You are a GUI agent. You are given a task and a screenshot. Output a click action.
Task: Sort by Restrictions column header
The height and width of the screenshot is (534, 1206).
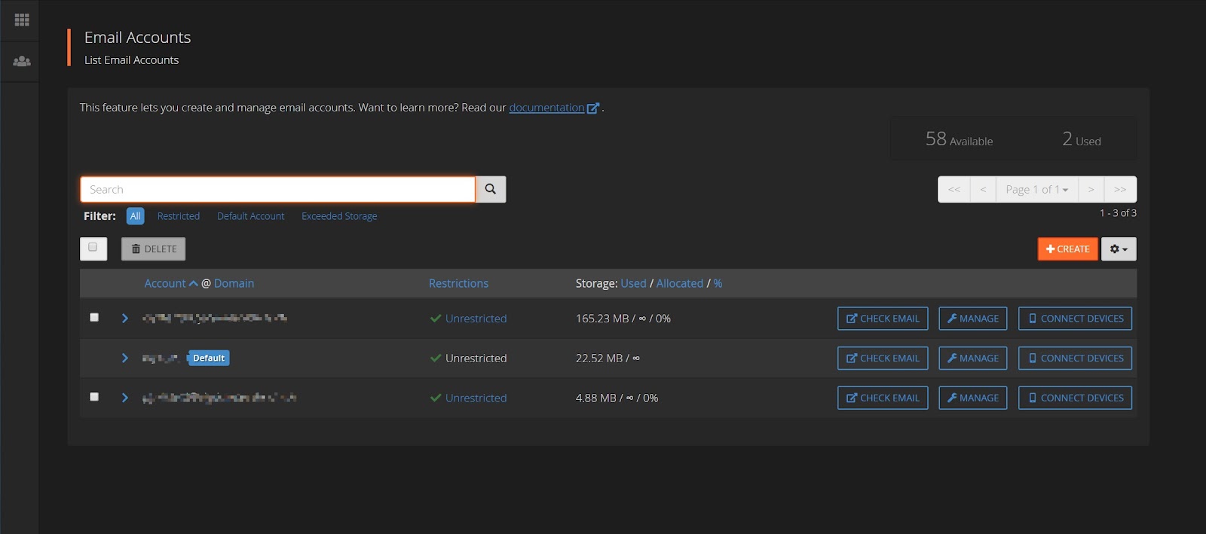point(458,283)
